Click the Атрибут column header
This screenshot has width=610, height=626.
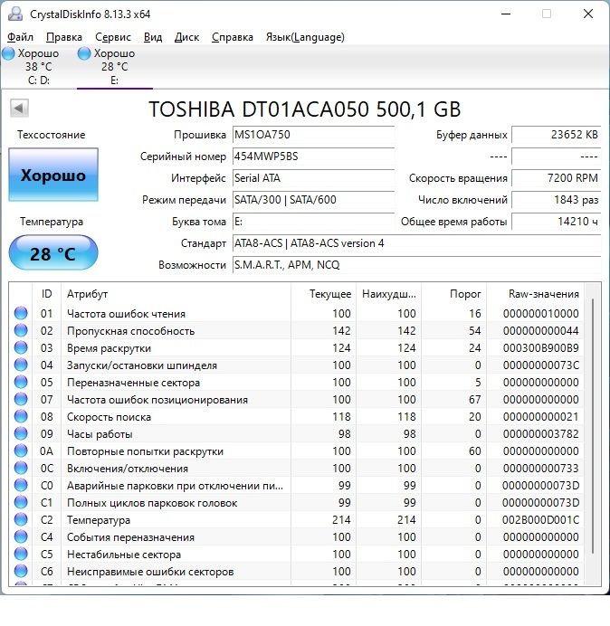tap(176, 294)
